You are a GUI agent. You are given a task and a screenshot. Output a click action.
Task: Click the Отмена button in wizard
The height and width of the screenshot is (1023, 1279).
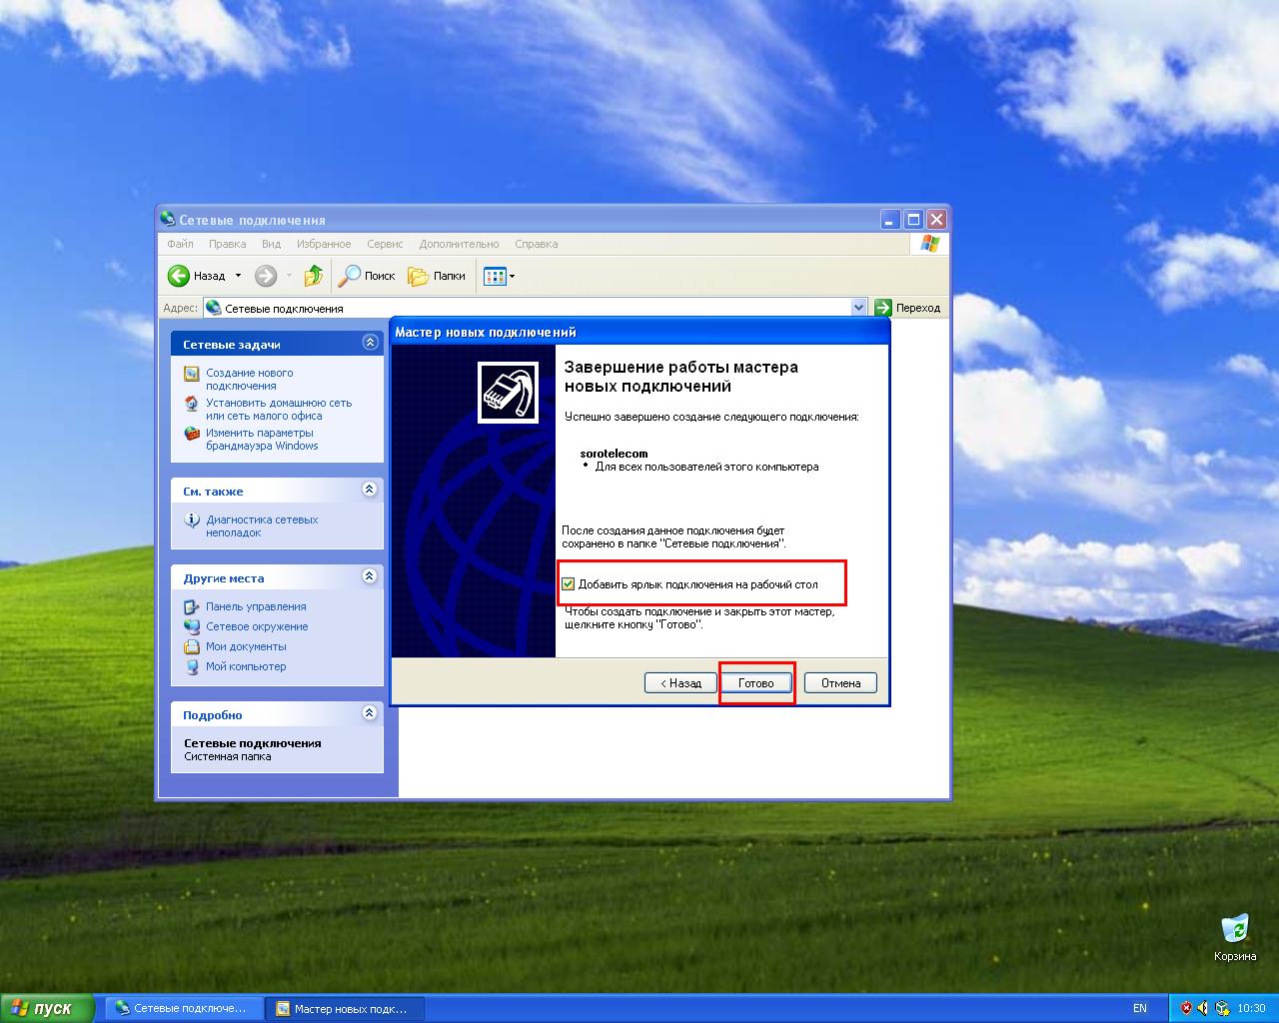coord(840,683)
